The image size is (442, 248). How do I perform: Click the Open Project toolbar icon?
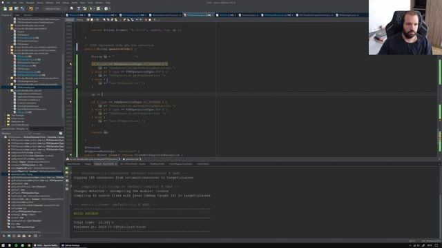tap(17, 9)
